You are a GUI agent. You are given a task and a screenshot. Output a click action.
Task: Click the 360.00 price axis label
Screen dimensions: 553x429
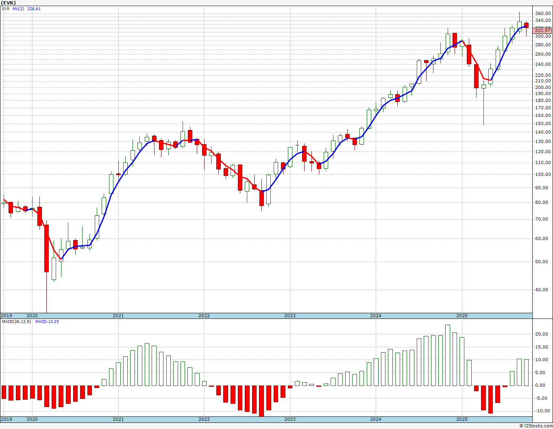click(543, 13)
